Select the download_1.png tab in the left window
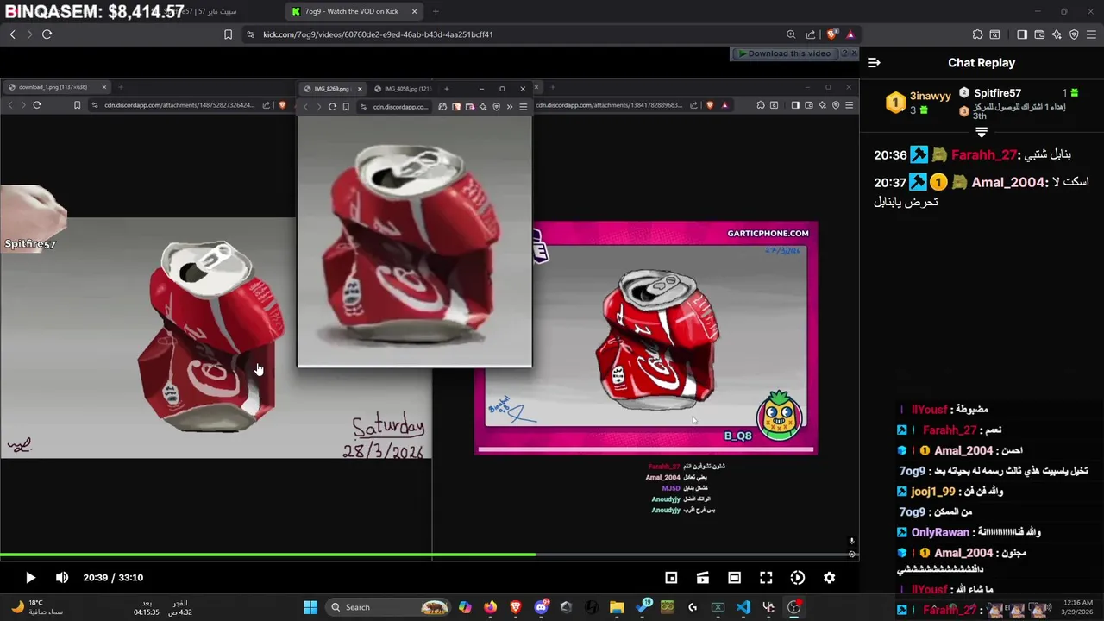Viewport: 1104px width, 621px height. point(56,87)
